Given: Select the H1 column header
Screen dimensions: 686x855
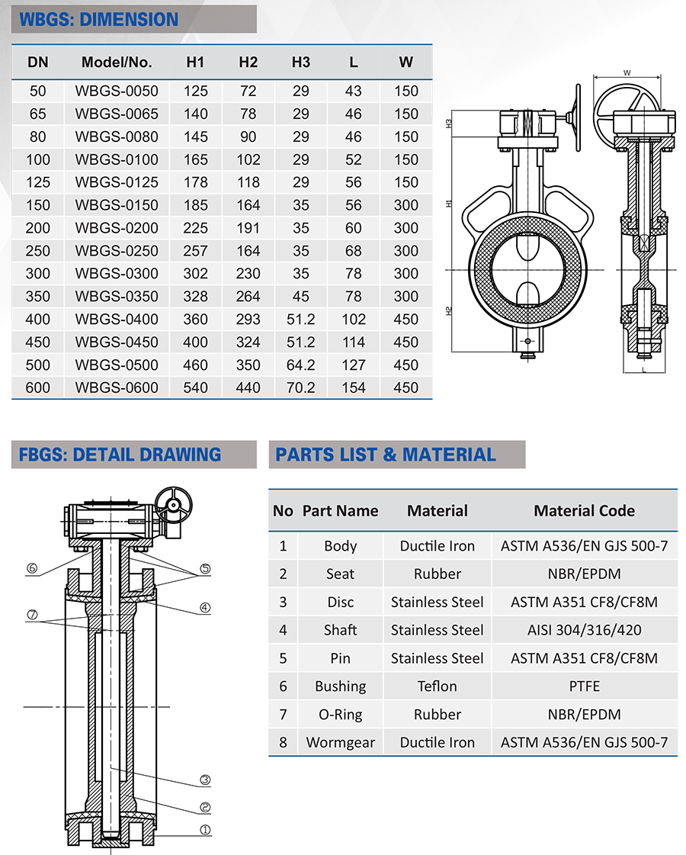Looking at the screenshot, I should coord(195,63).
